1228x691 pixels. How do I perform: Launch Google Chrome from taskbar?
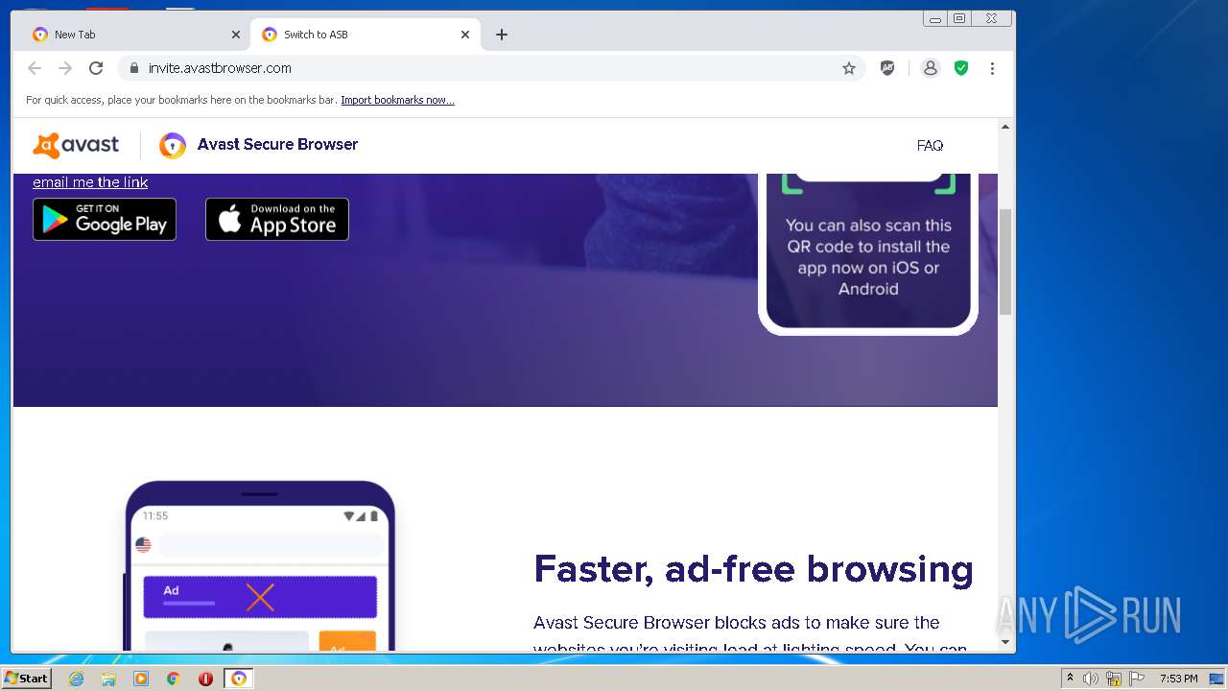coord(173,679)
